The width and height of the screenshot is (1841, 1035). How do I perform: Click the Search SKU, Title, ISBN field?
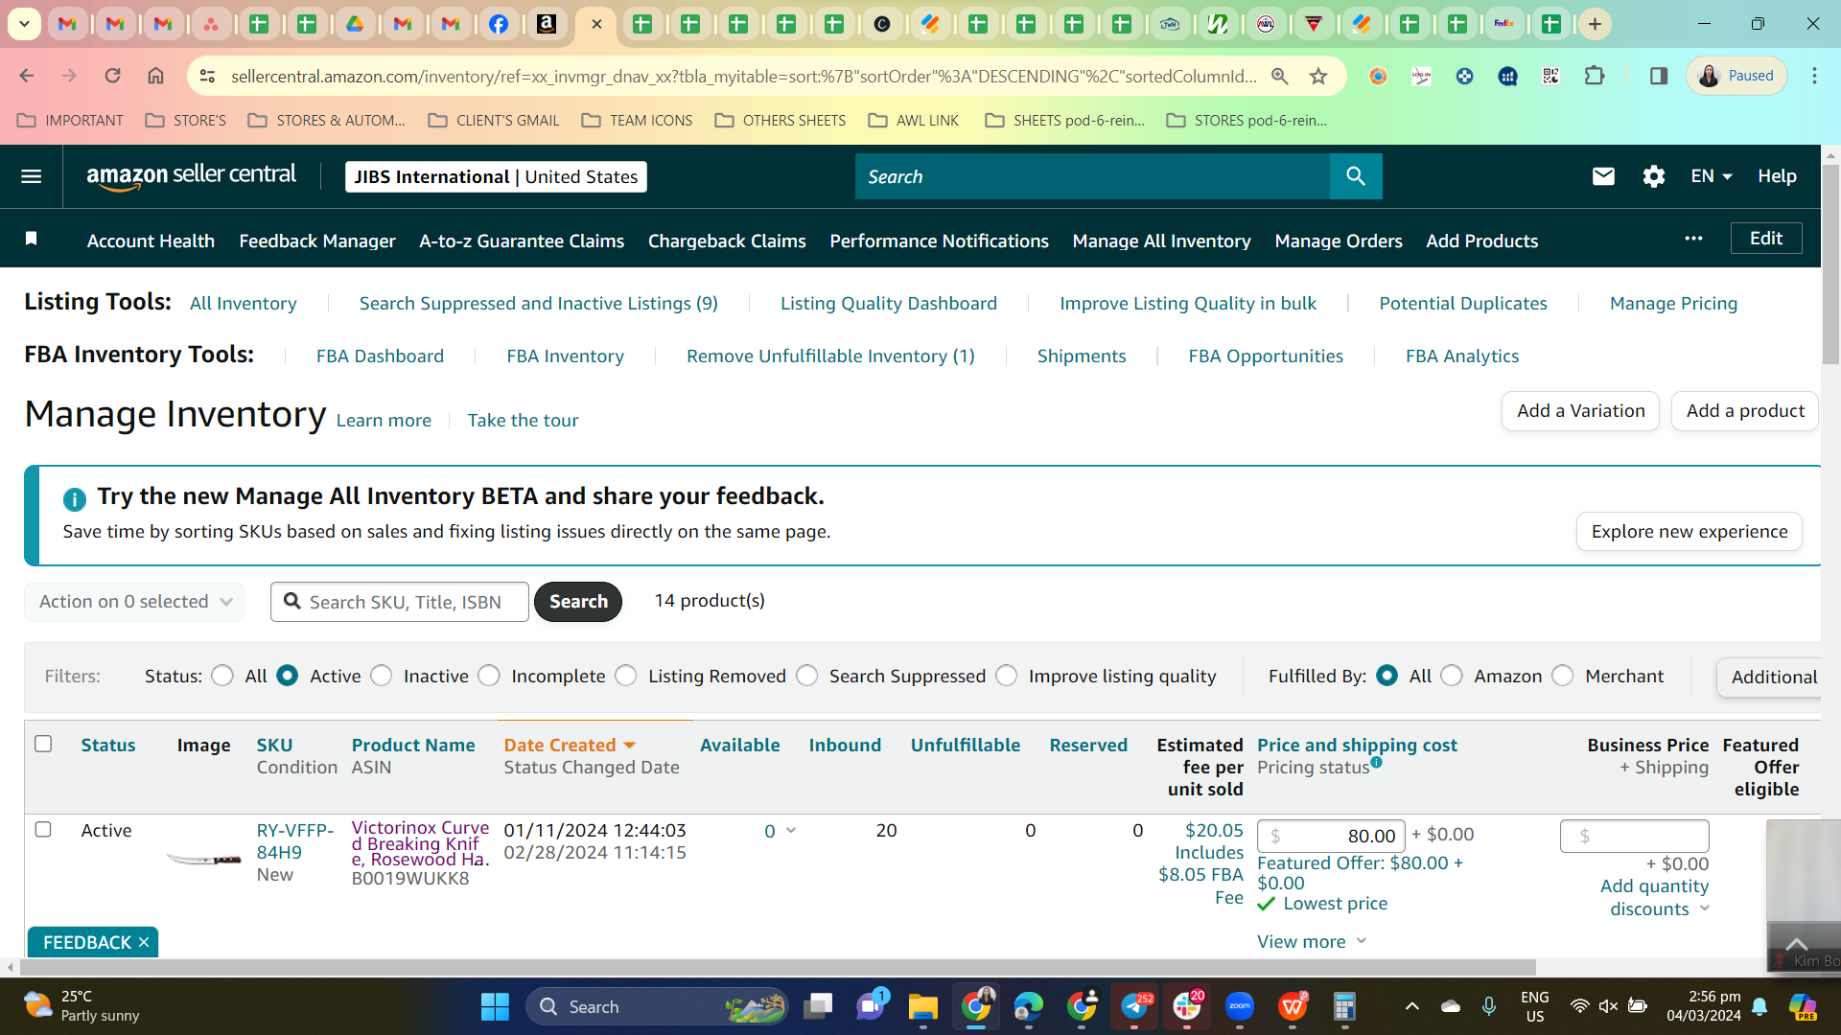click(x=400, y=602)
